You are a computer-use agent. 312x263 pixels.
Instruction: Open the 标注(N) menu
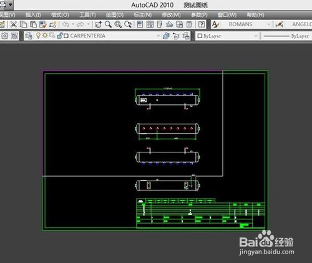pos(142,15)
